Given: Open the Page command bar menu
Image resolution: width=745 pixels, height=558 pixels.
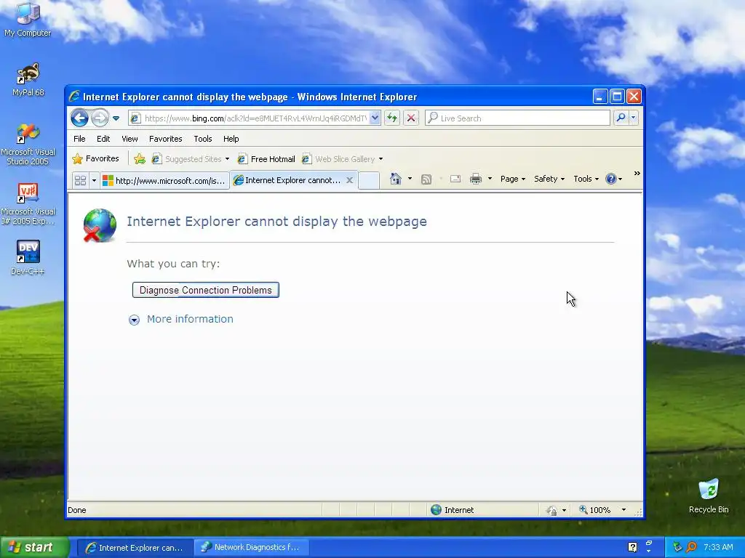Looking at the screenshot, I should point(513,179).
